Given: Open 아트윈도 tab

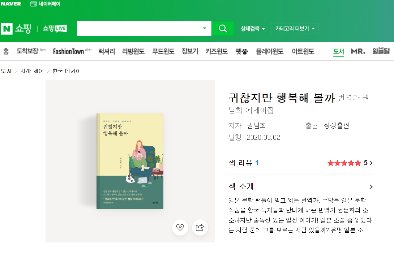Looking at the screenshot, I should click(303, 52).
